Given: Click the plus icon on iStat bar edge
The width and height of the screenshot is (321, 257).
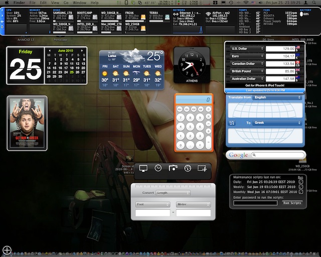Looking at the screenshot, I should click(x=2, y=21).
